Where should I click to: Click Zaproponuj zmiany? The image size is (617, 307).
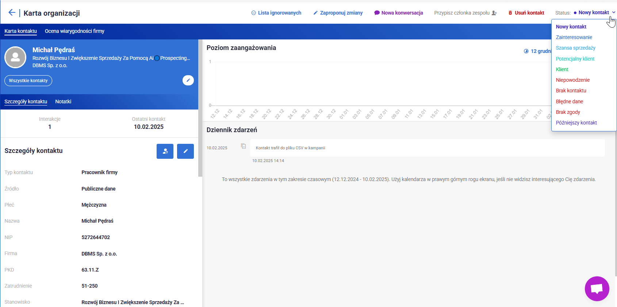click(338, 13)
